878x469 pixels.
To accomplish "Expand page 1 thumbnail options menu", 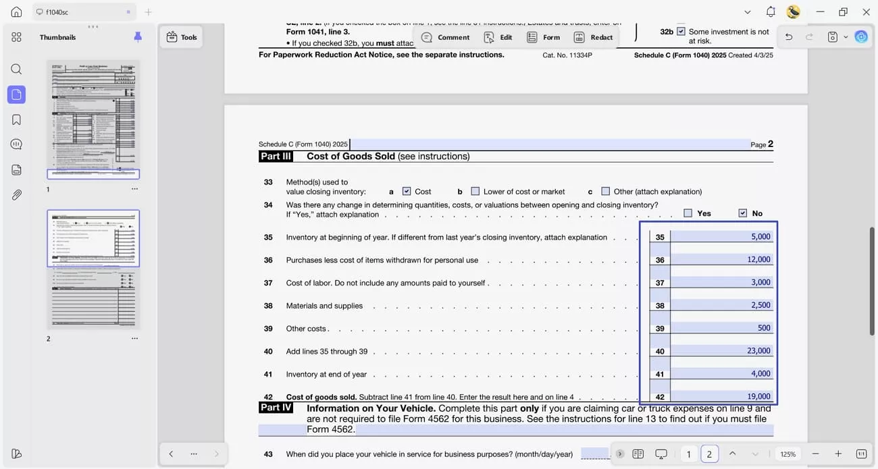I will (135, 190).
